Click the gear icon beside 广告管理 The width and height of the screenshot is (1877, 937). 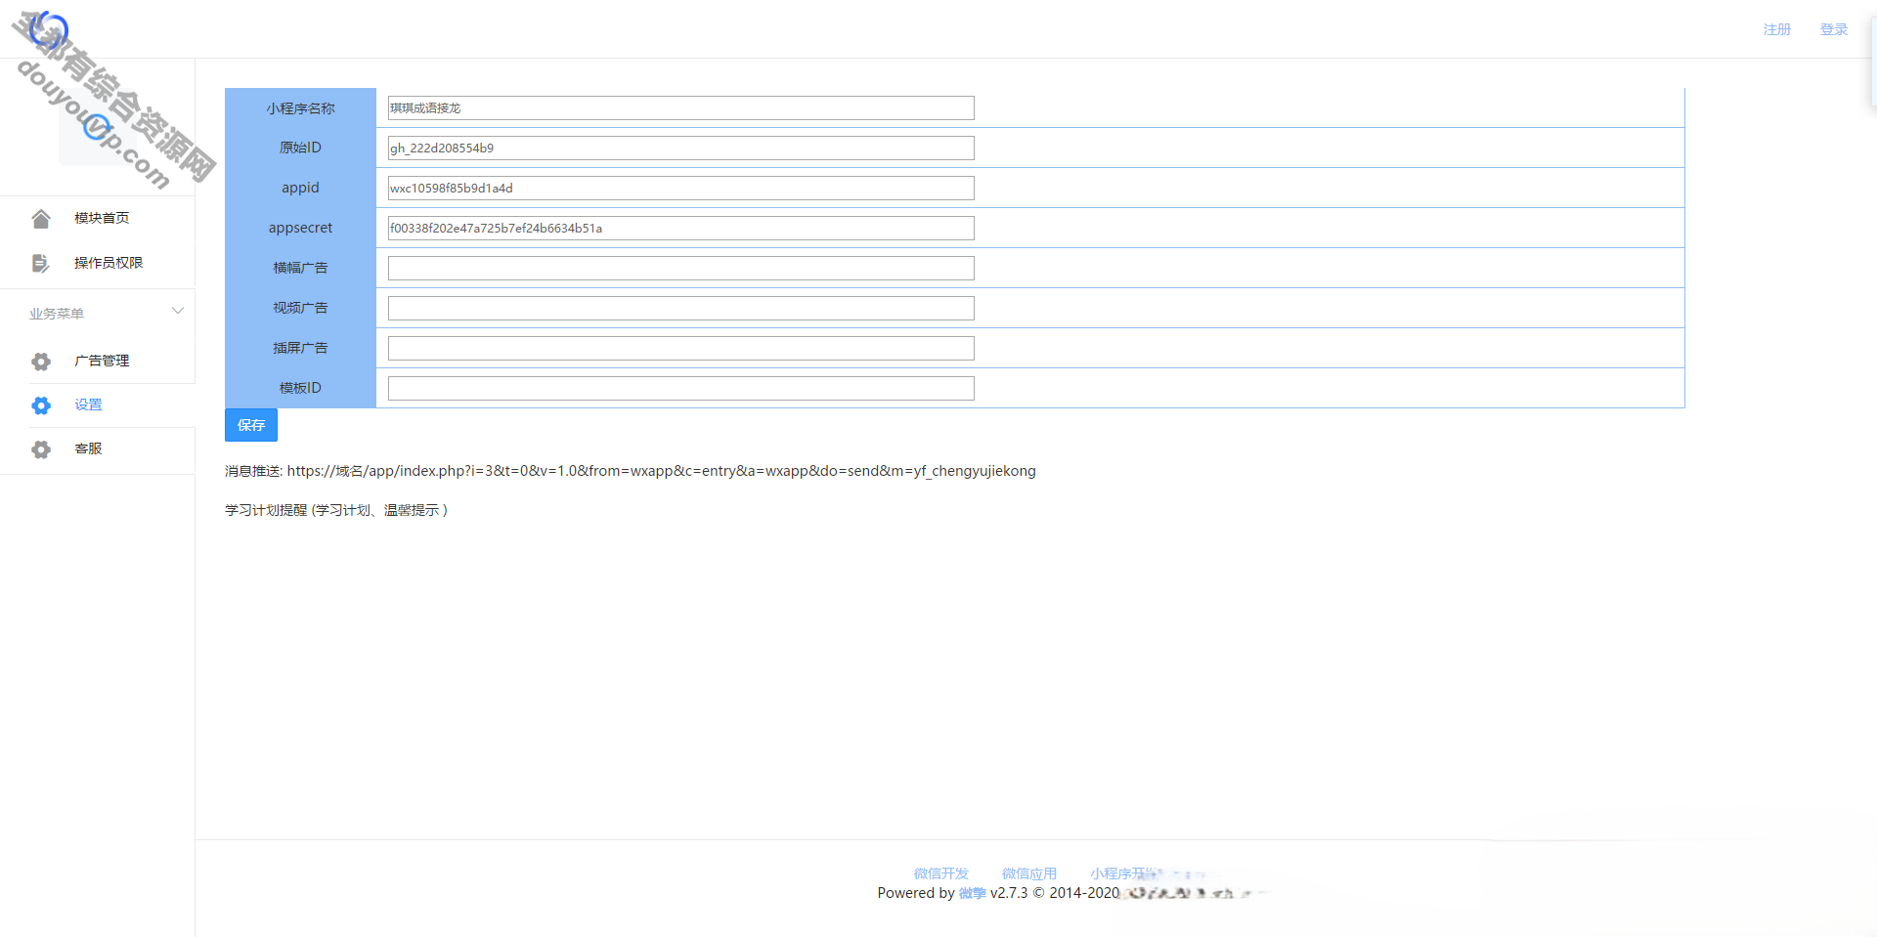coord(41,362)
